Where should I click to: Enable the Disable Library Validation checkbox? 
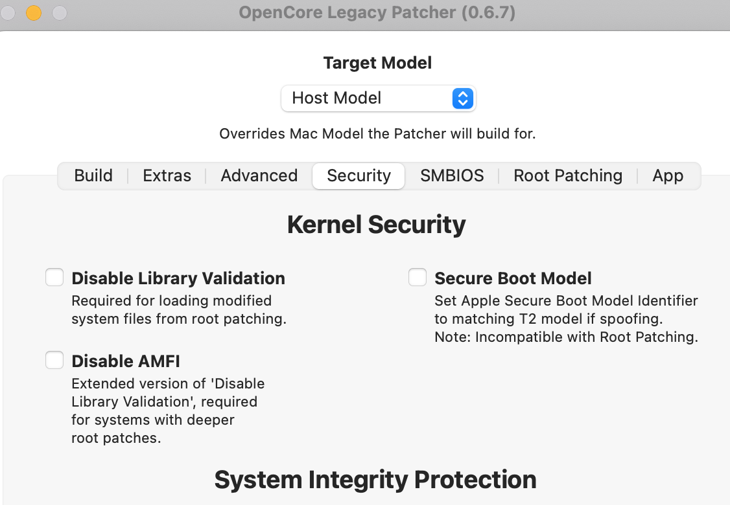pos(54,278)
